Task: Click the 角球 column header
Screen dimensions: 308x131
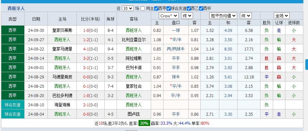Action: pos(111,19)
